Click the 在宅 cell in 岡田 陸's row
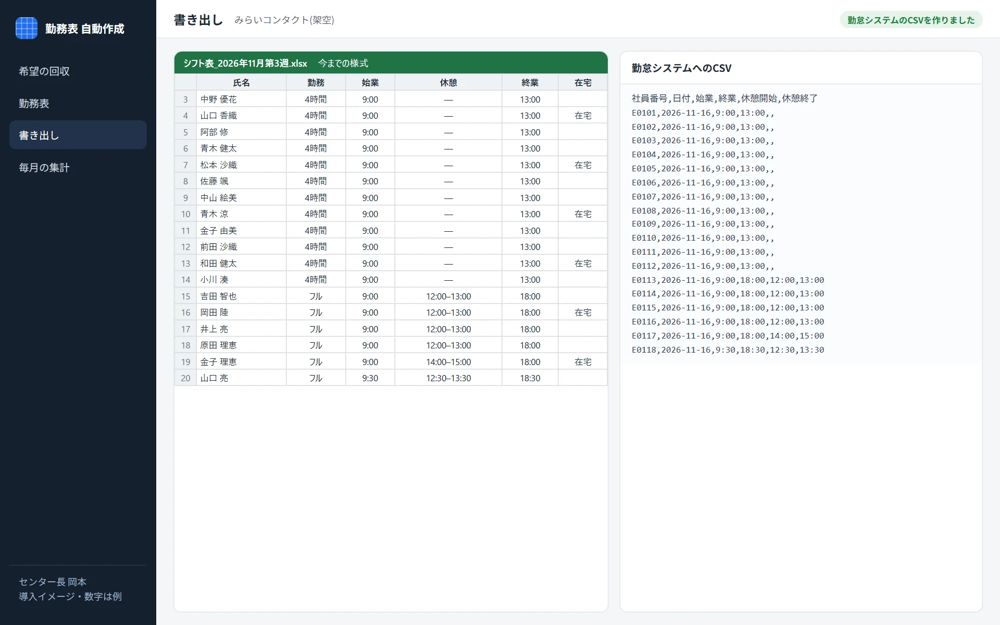Screen dimensions: 1000x625 pos(583,312)
